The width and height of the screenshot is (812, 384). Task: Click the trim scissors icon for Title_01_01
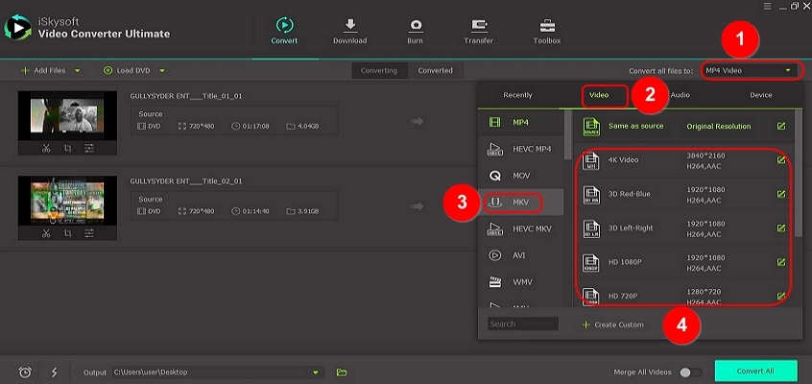pos(46,148)
